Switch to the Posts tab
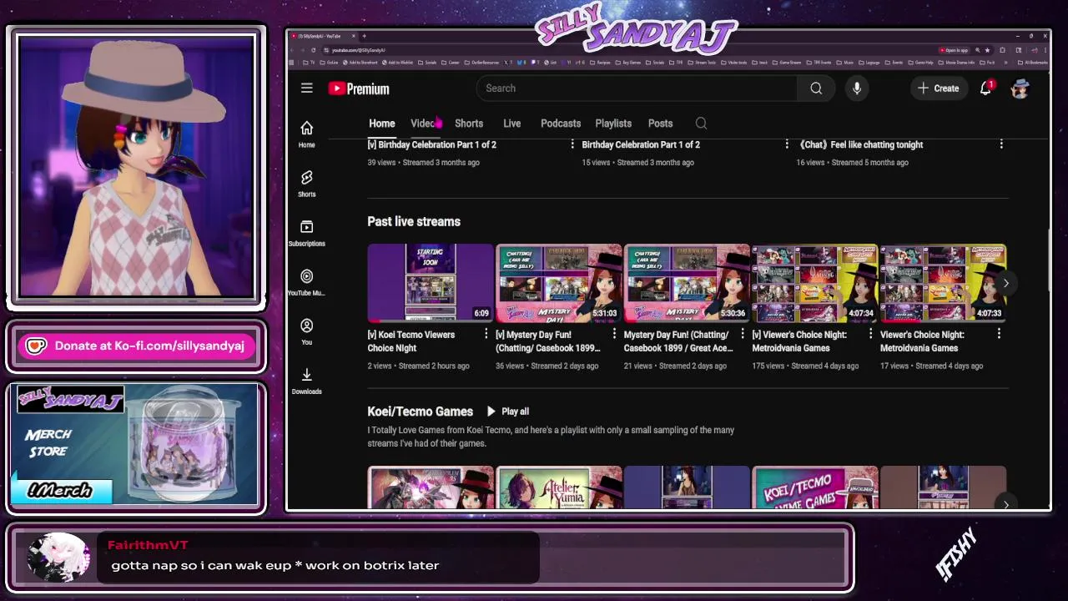 point(660,124)
